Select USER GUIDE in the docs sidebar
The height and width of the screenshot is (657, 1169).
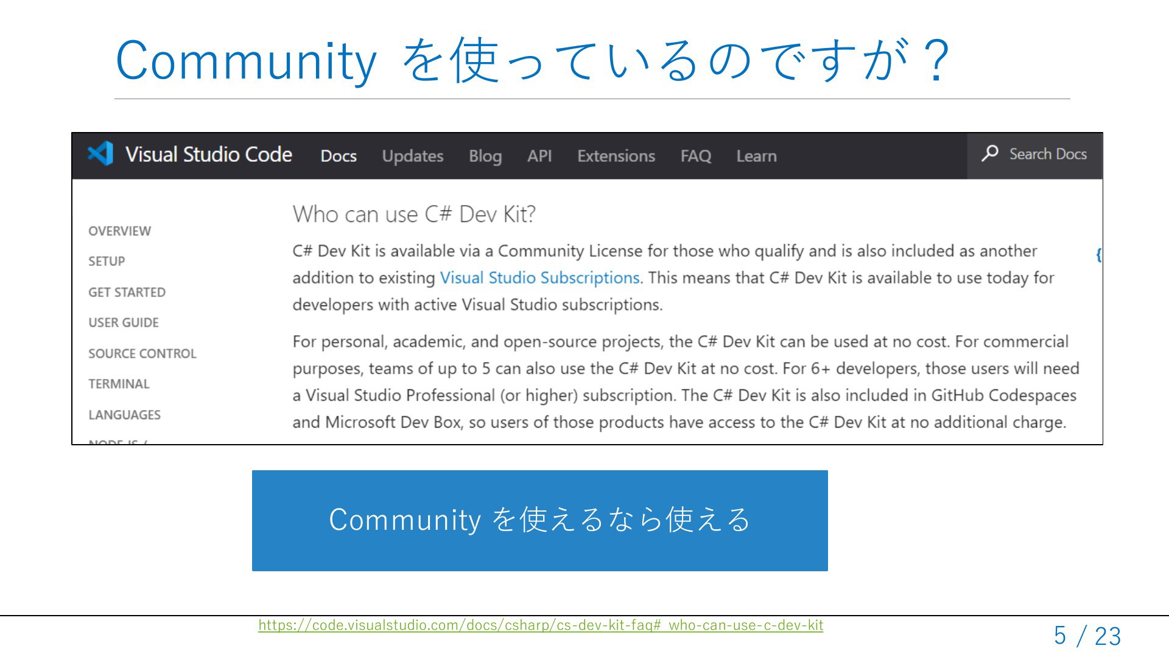pyautogui.click(x=124, y=322)
